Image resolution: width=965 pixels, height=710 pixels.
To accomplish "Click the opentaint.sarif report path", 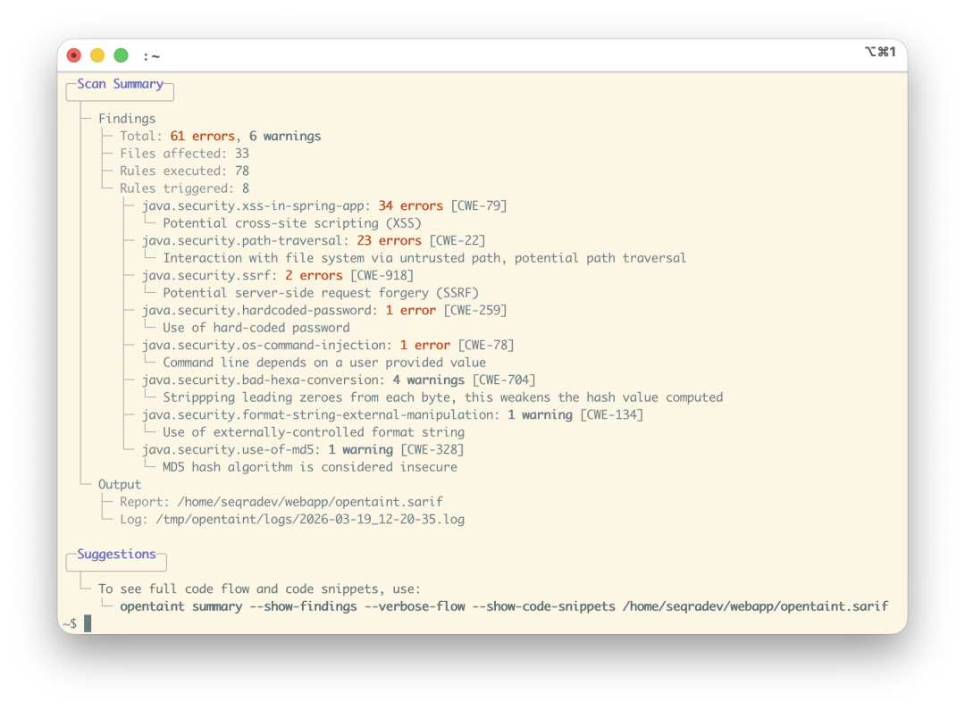I will click(x=310, y=502).
